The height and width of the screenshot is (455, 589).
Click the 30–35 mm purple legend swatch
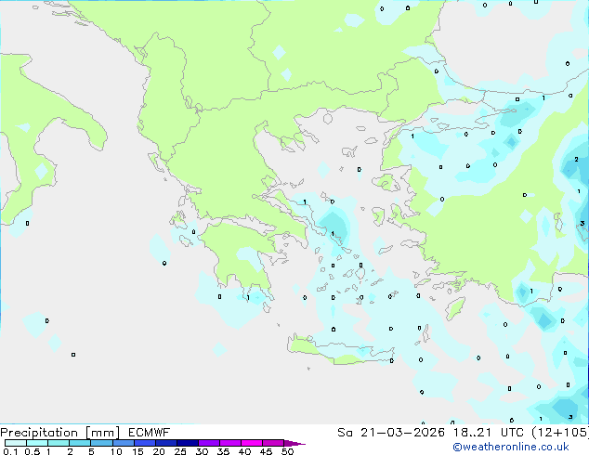(x=208, y=443)
